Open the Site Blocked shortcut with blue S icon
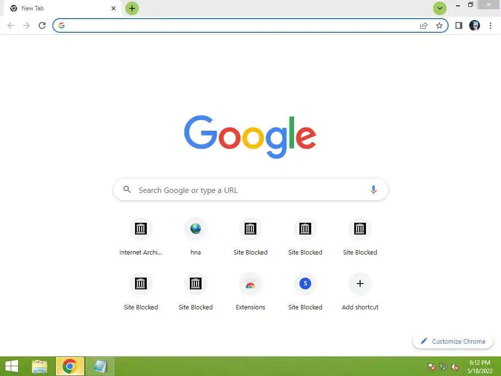This screenshot has width=501, height=376. pyautogui.click(x=305, y=292)
